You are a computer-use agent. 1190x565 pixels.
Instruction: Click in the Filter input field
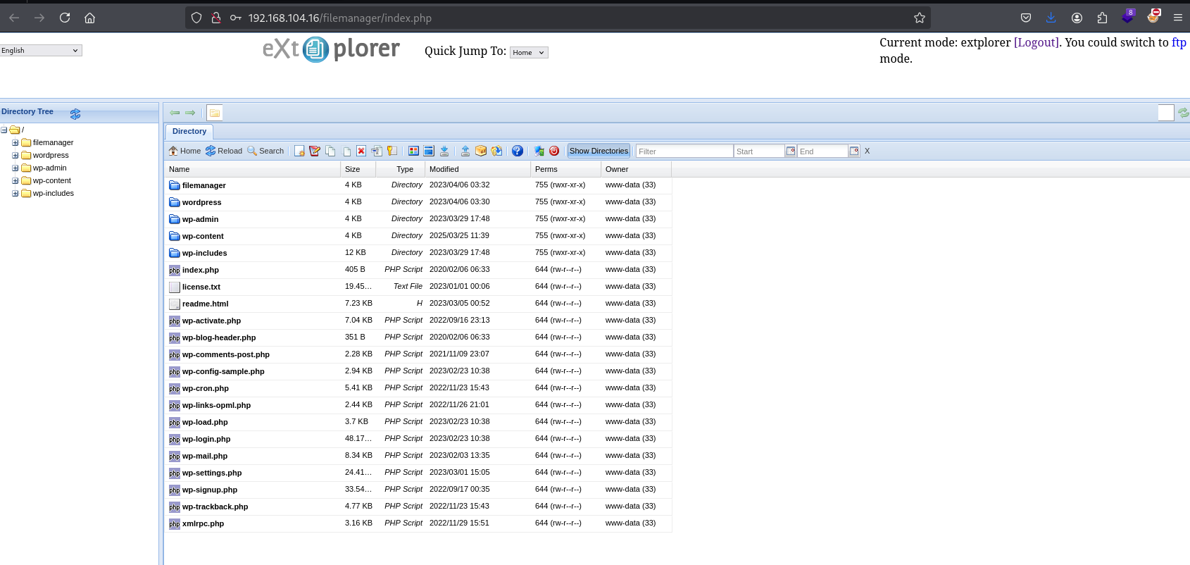tap(684, 151)
